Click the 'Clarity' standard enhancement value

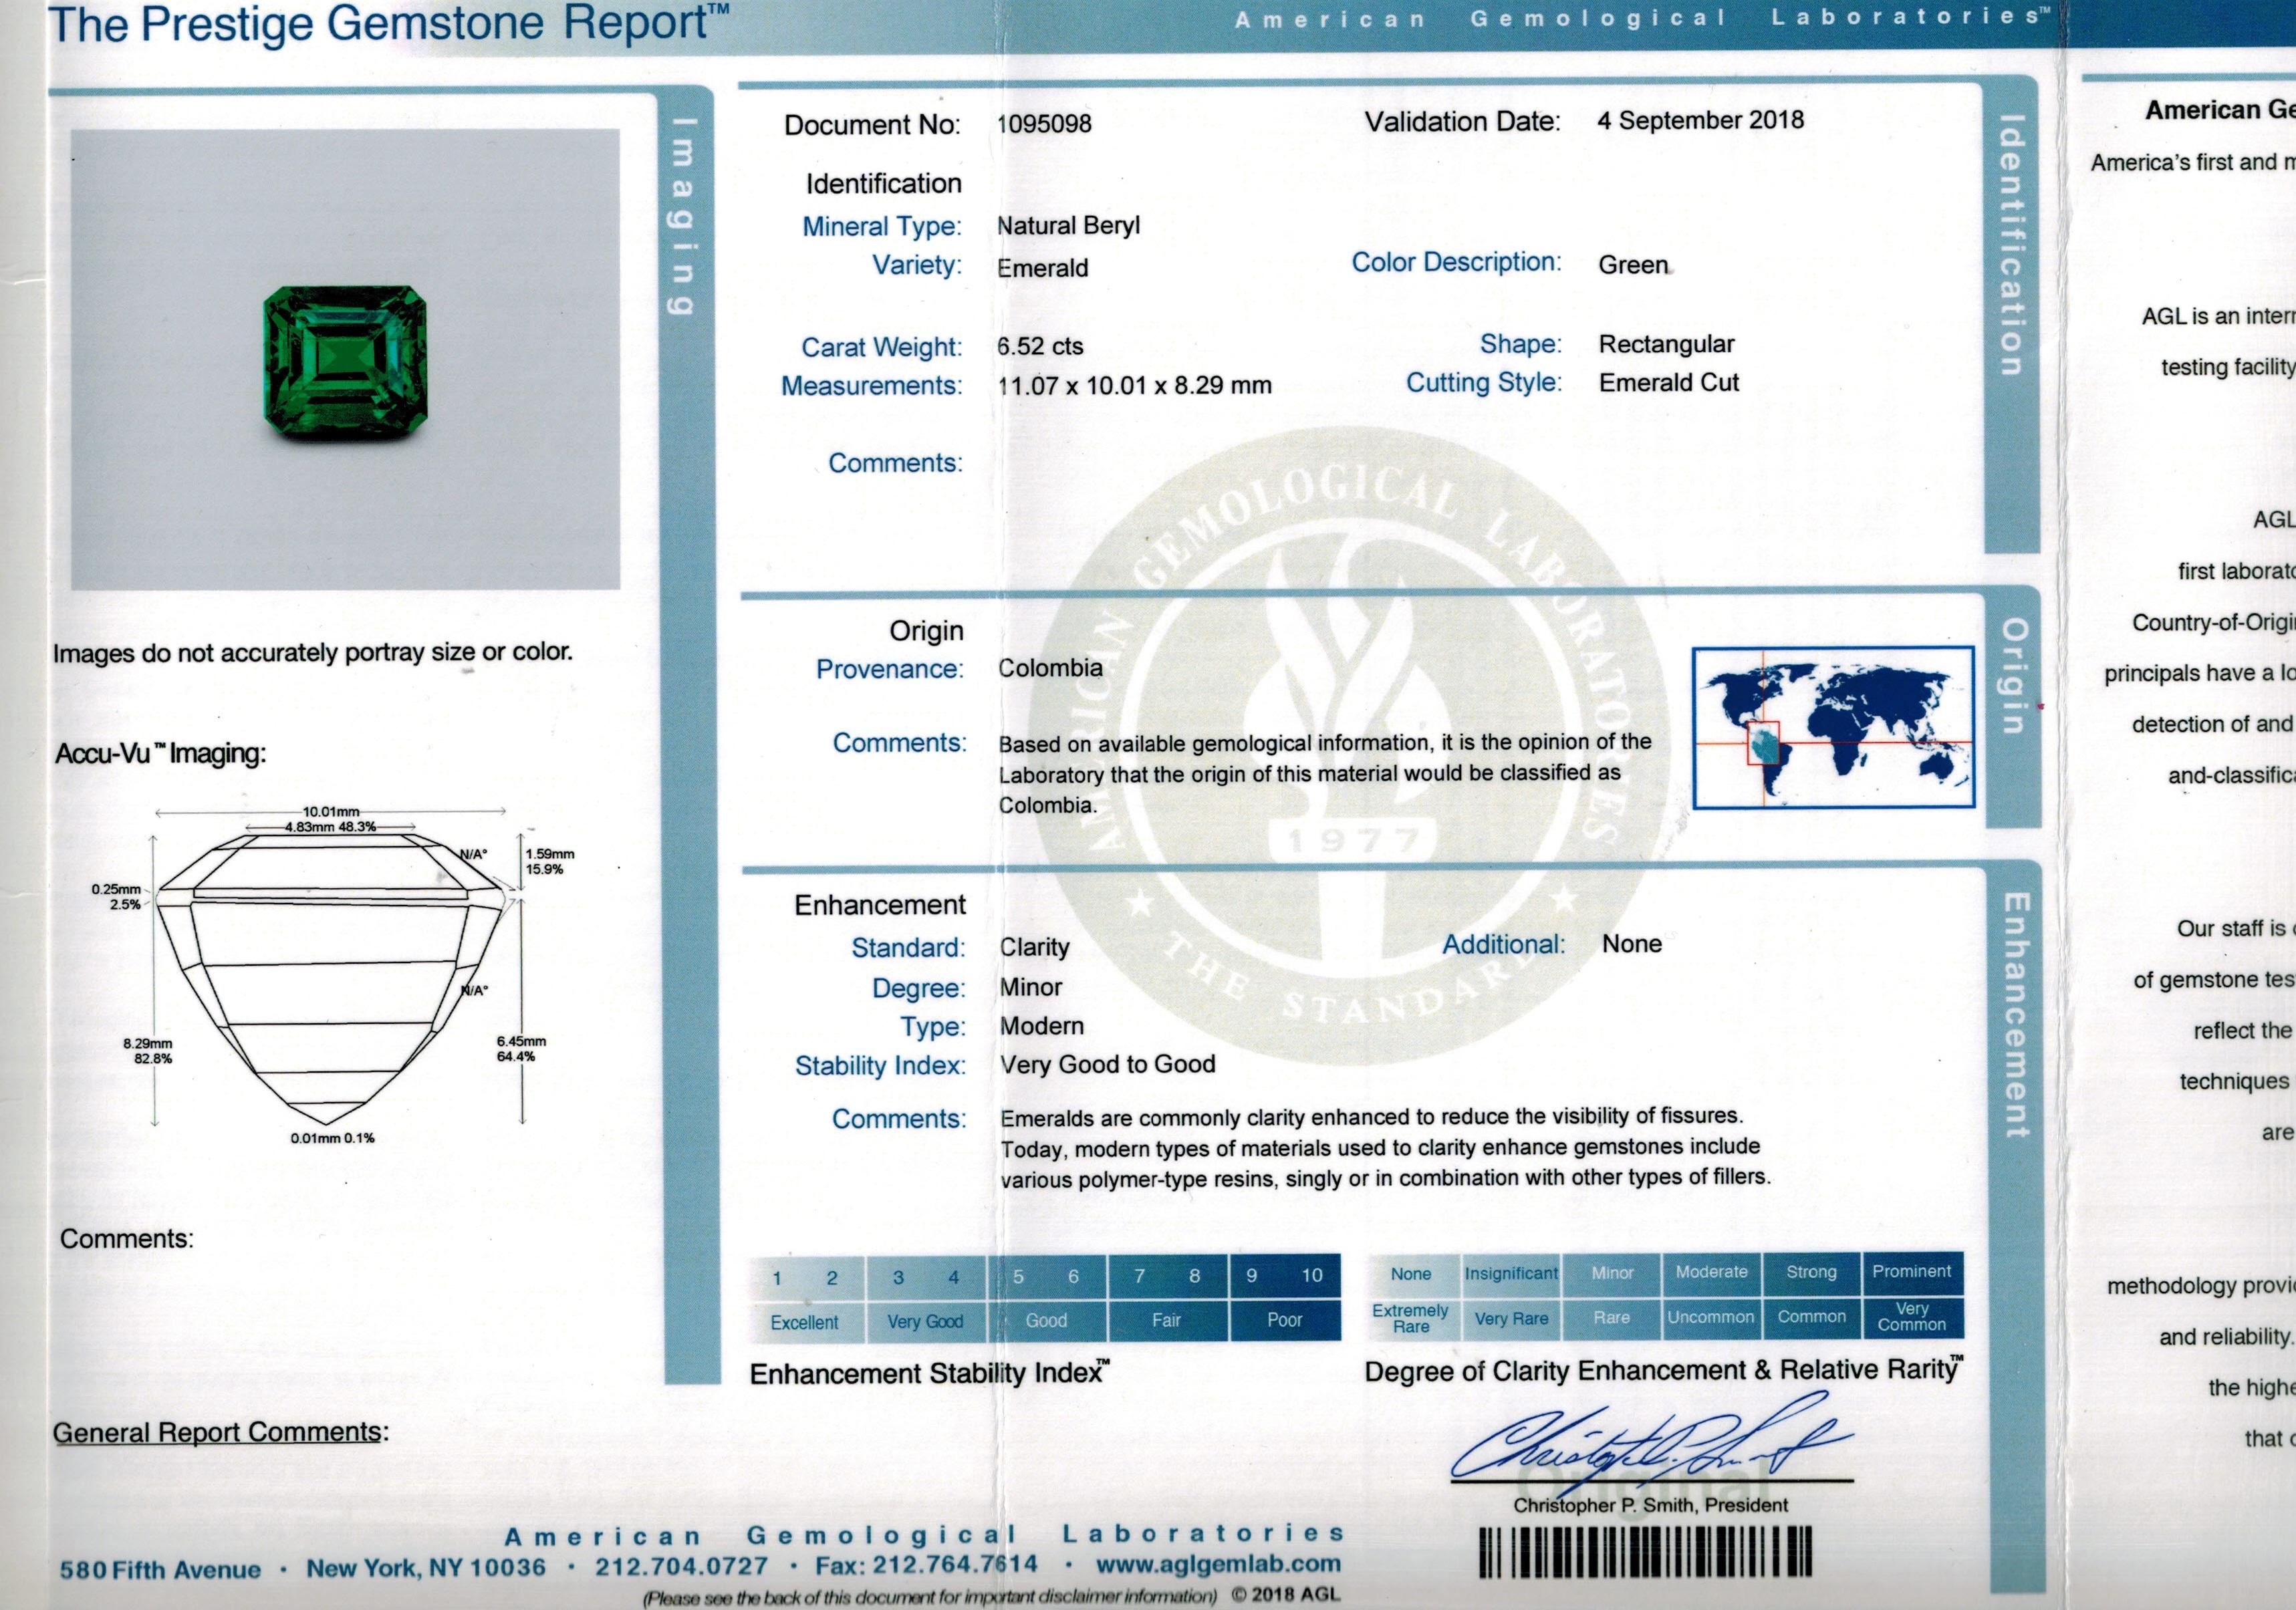(1034, 947)
